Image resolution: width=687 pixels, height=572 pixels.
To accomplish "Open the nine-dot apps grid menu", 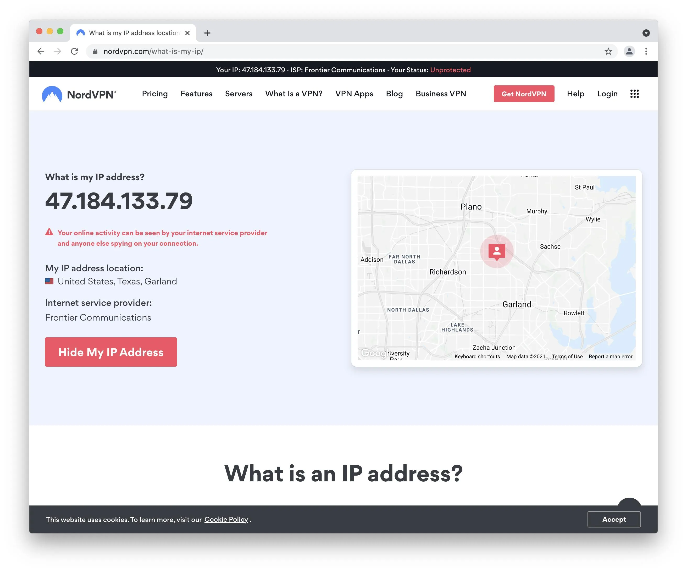I will [634, 94].
